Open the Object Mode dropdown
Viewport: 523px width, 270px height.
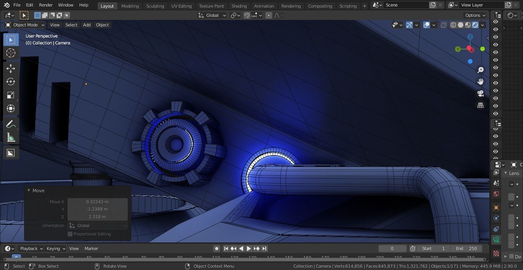tap(25, 25)
